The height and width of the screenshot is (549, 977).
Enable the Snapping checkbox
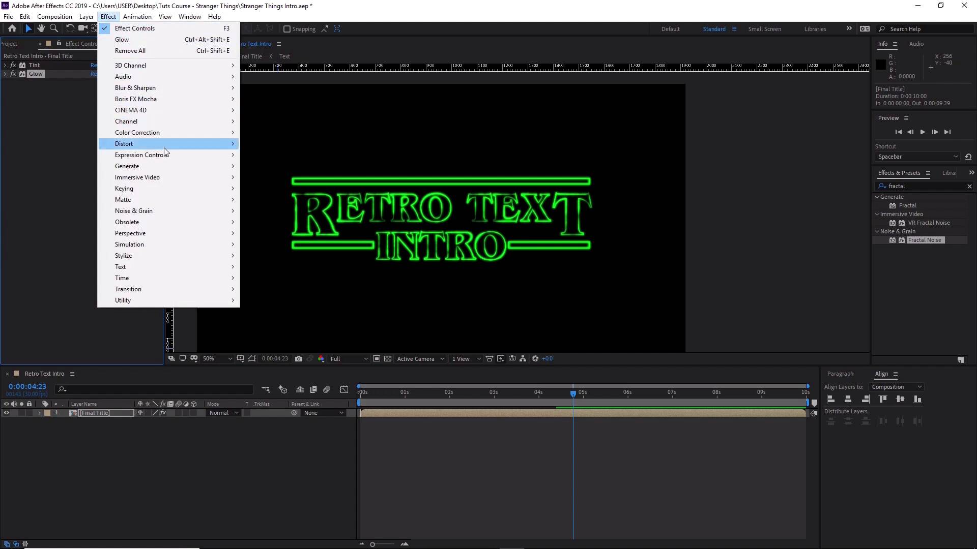pyautogui.click(x=287, y=29)
